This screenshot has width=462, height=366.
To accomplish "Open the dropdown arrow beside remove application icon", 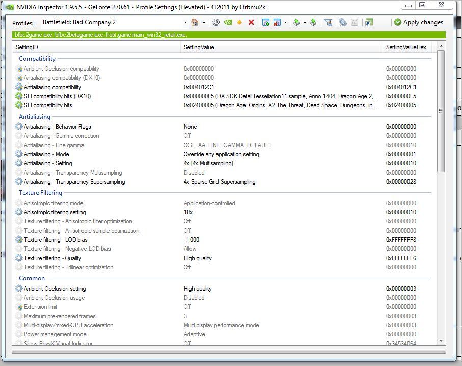I will point(285,23).
